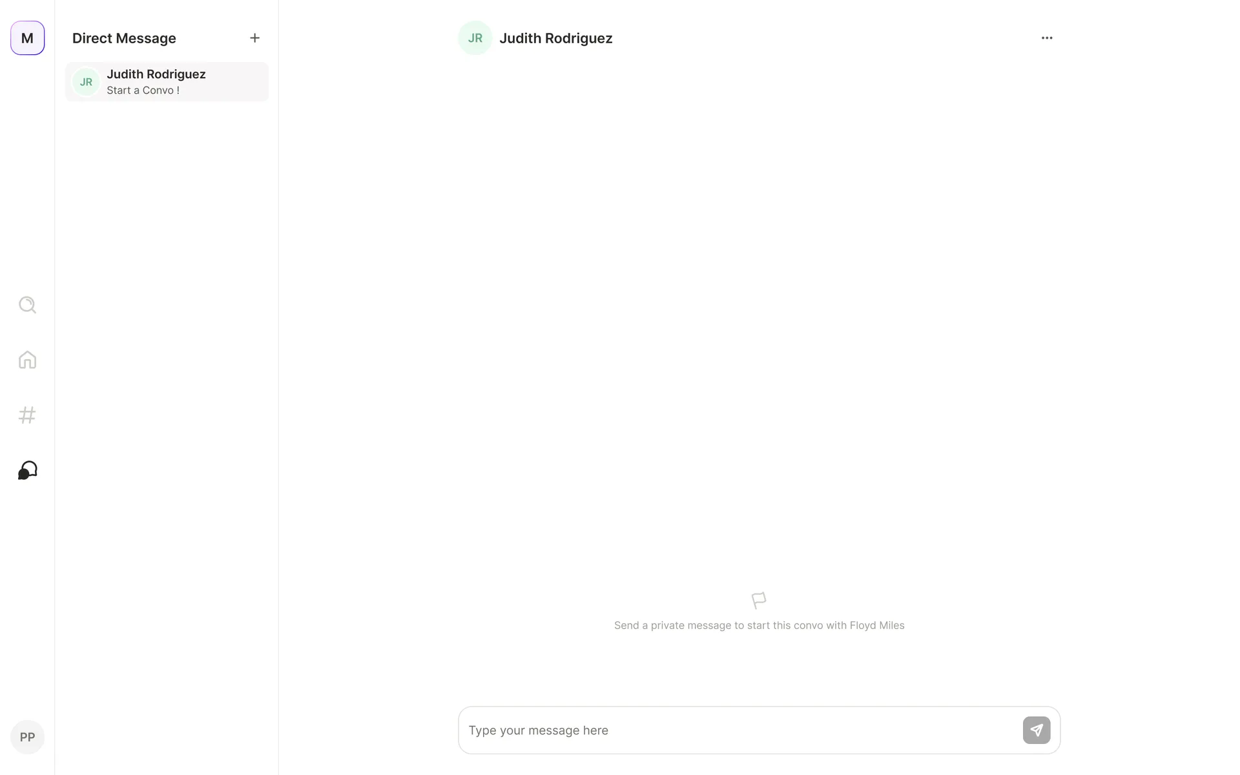Image resolution: width=1240 pixels, height=775 pixels.
Task: Click JR avatar in chat header
Action: [x=475, y=38]
